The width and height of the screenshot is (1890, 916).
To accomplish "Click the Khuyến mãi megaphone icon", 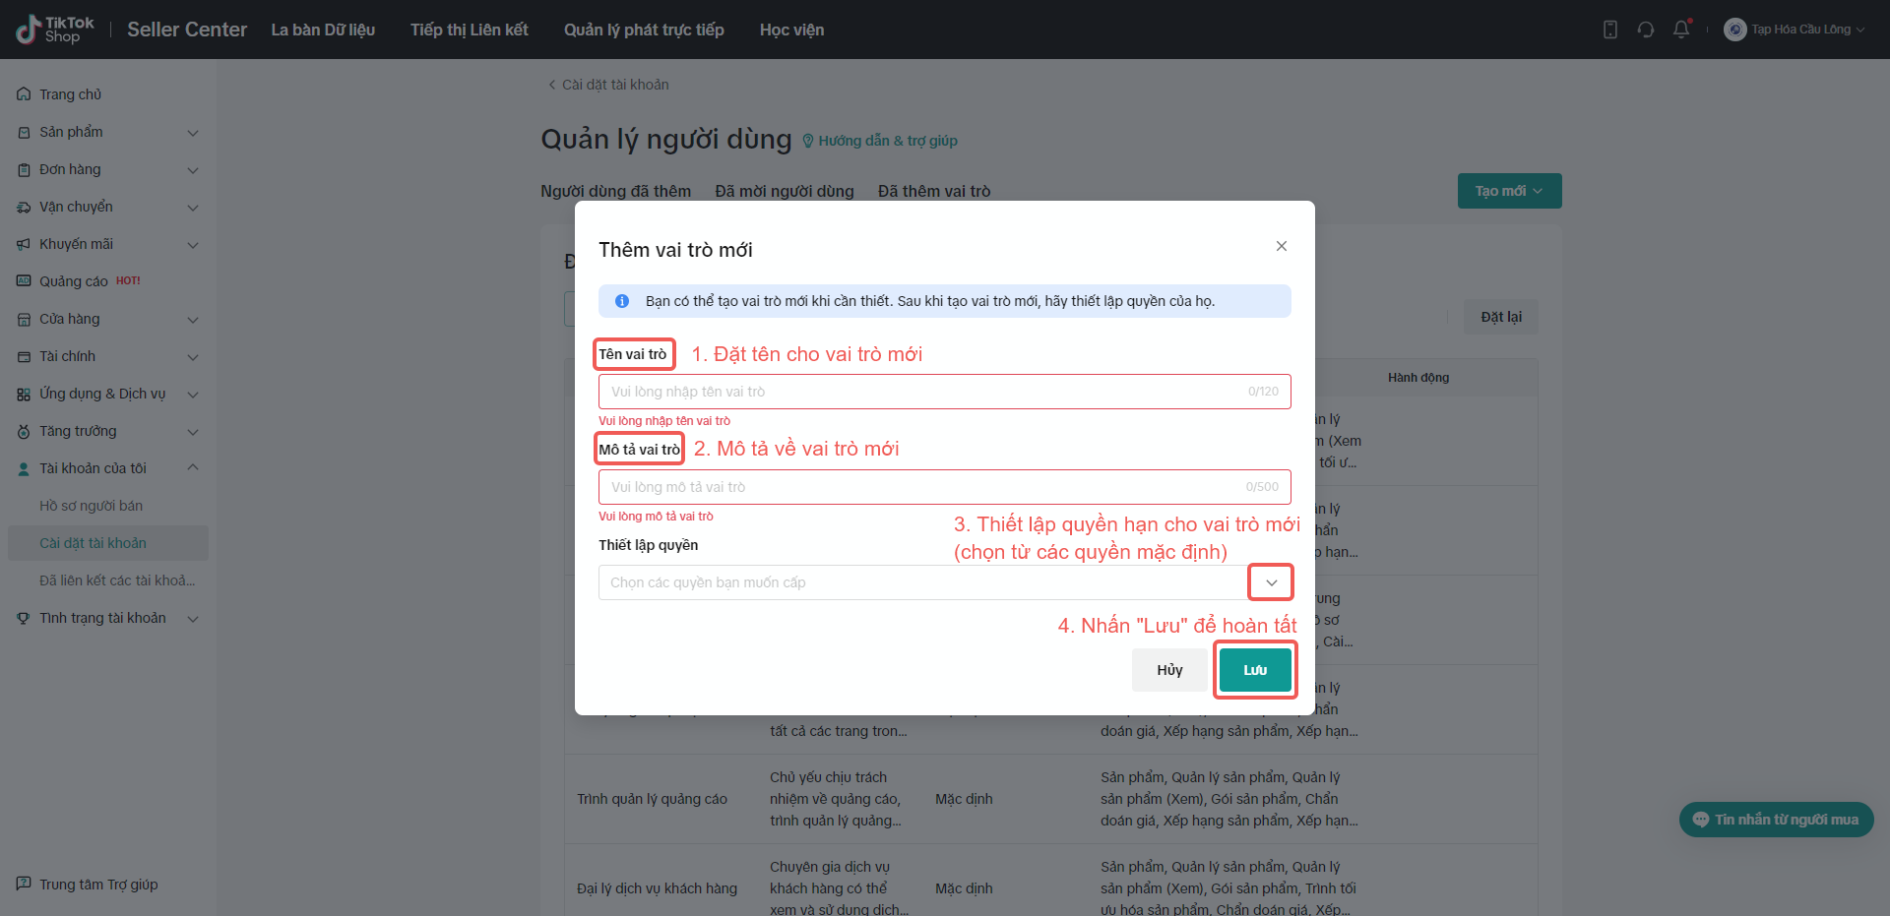I will coord(24,244).
